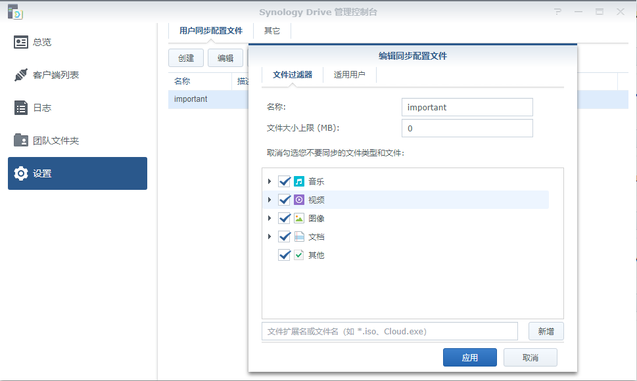Click the image picture icon
This screenshot has width=637, height=381.
(x=299, y=218)
